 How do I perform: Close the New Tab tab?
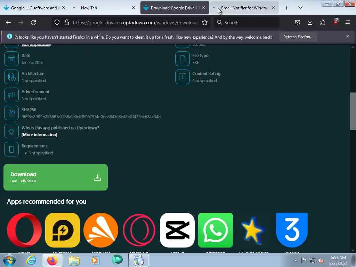pyautogui.click(x=133, y=8)
